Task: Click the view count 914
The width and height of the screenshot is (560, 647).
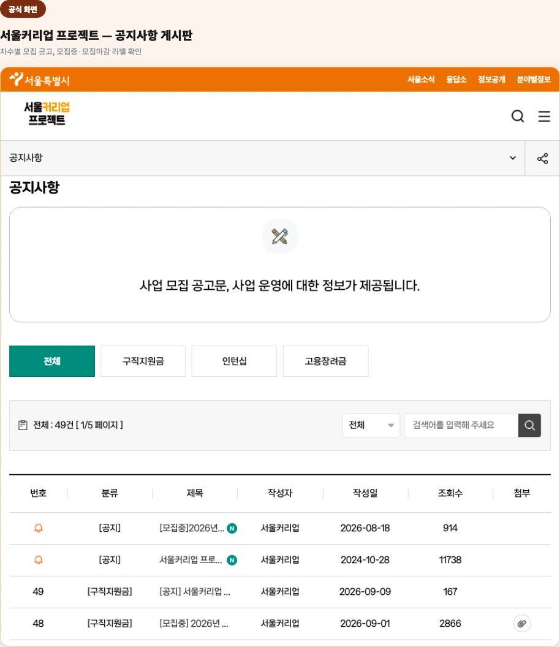Action: [450, 528]
